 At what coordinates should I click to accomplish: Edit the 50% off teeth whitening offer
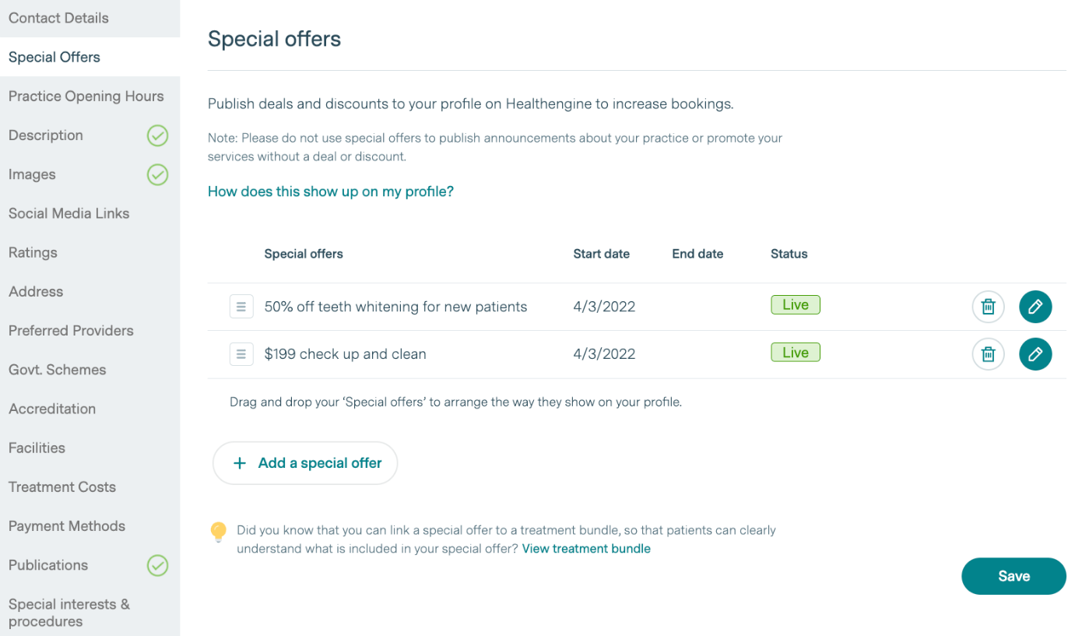pyautogui.click(x=1035, y=307)
